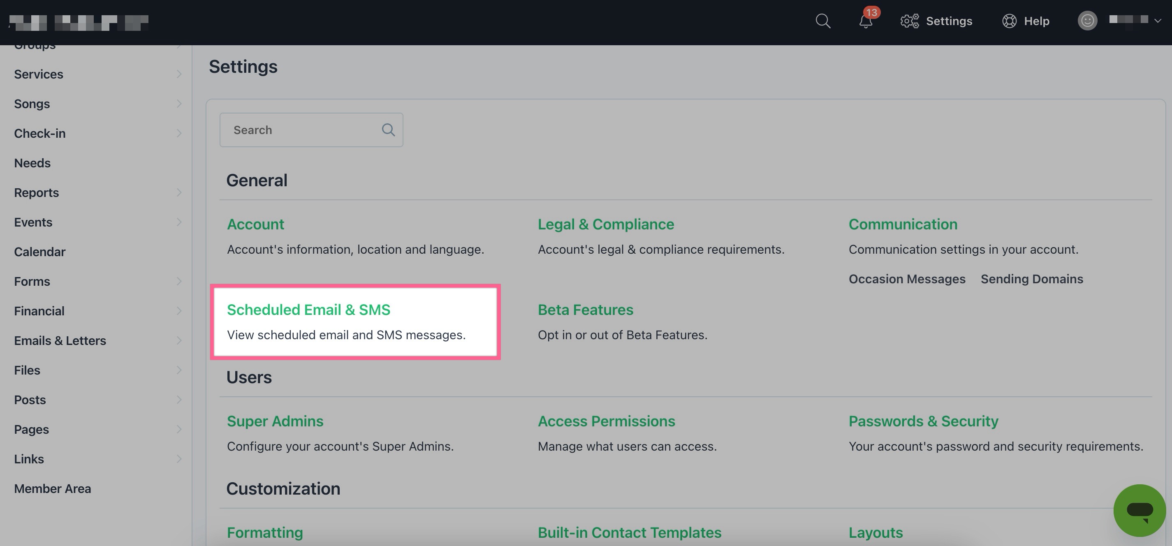The image size is (1172, 546).
Task: Expand the Financial sidebar chevron
Action: [179, 311]
